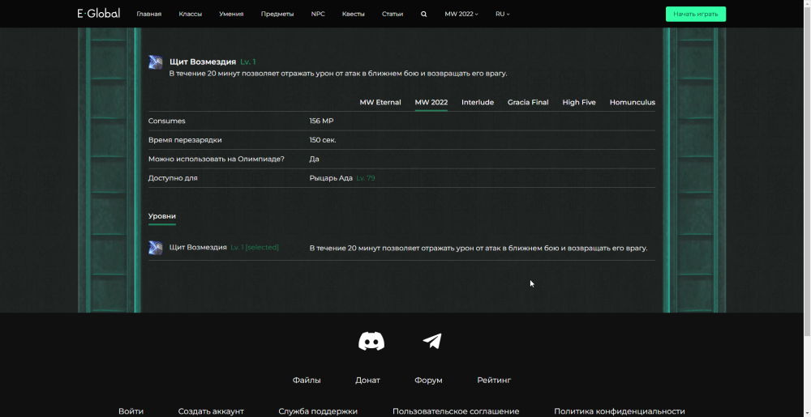Expand the RU language dropdown
This screenshot has width=811, height=417.
click(x=503, y=14)
